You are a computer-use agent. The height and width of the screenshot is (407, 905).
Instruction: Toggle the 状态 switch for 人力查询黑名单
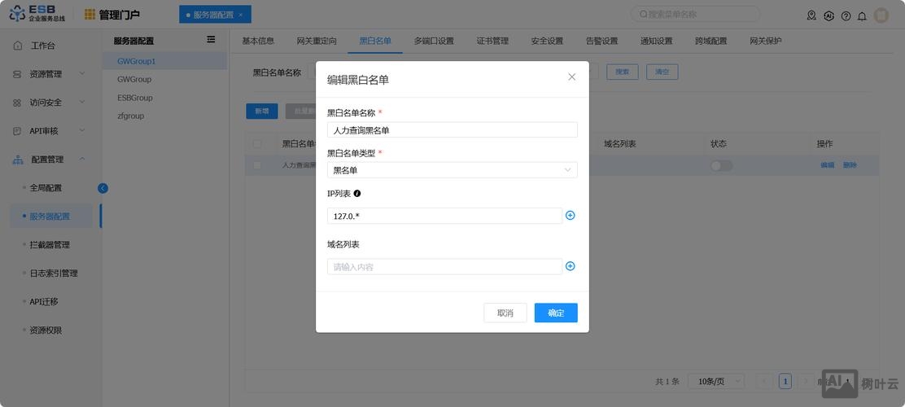point(721,166)
